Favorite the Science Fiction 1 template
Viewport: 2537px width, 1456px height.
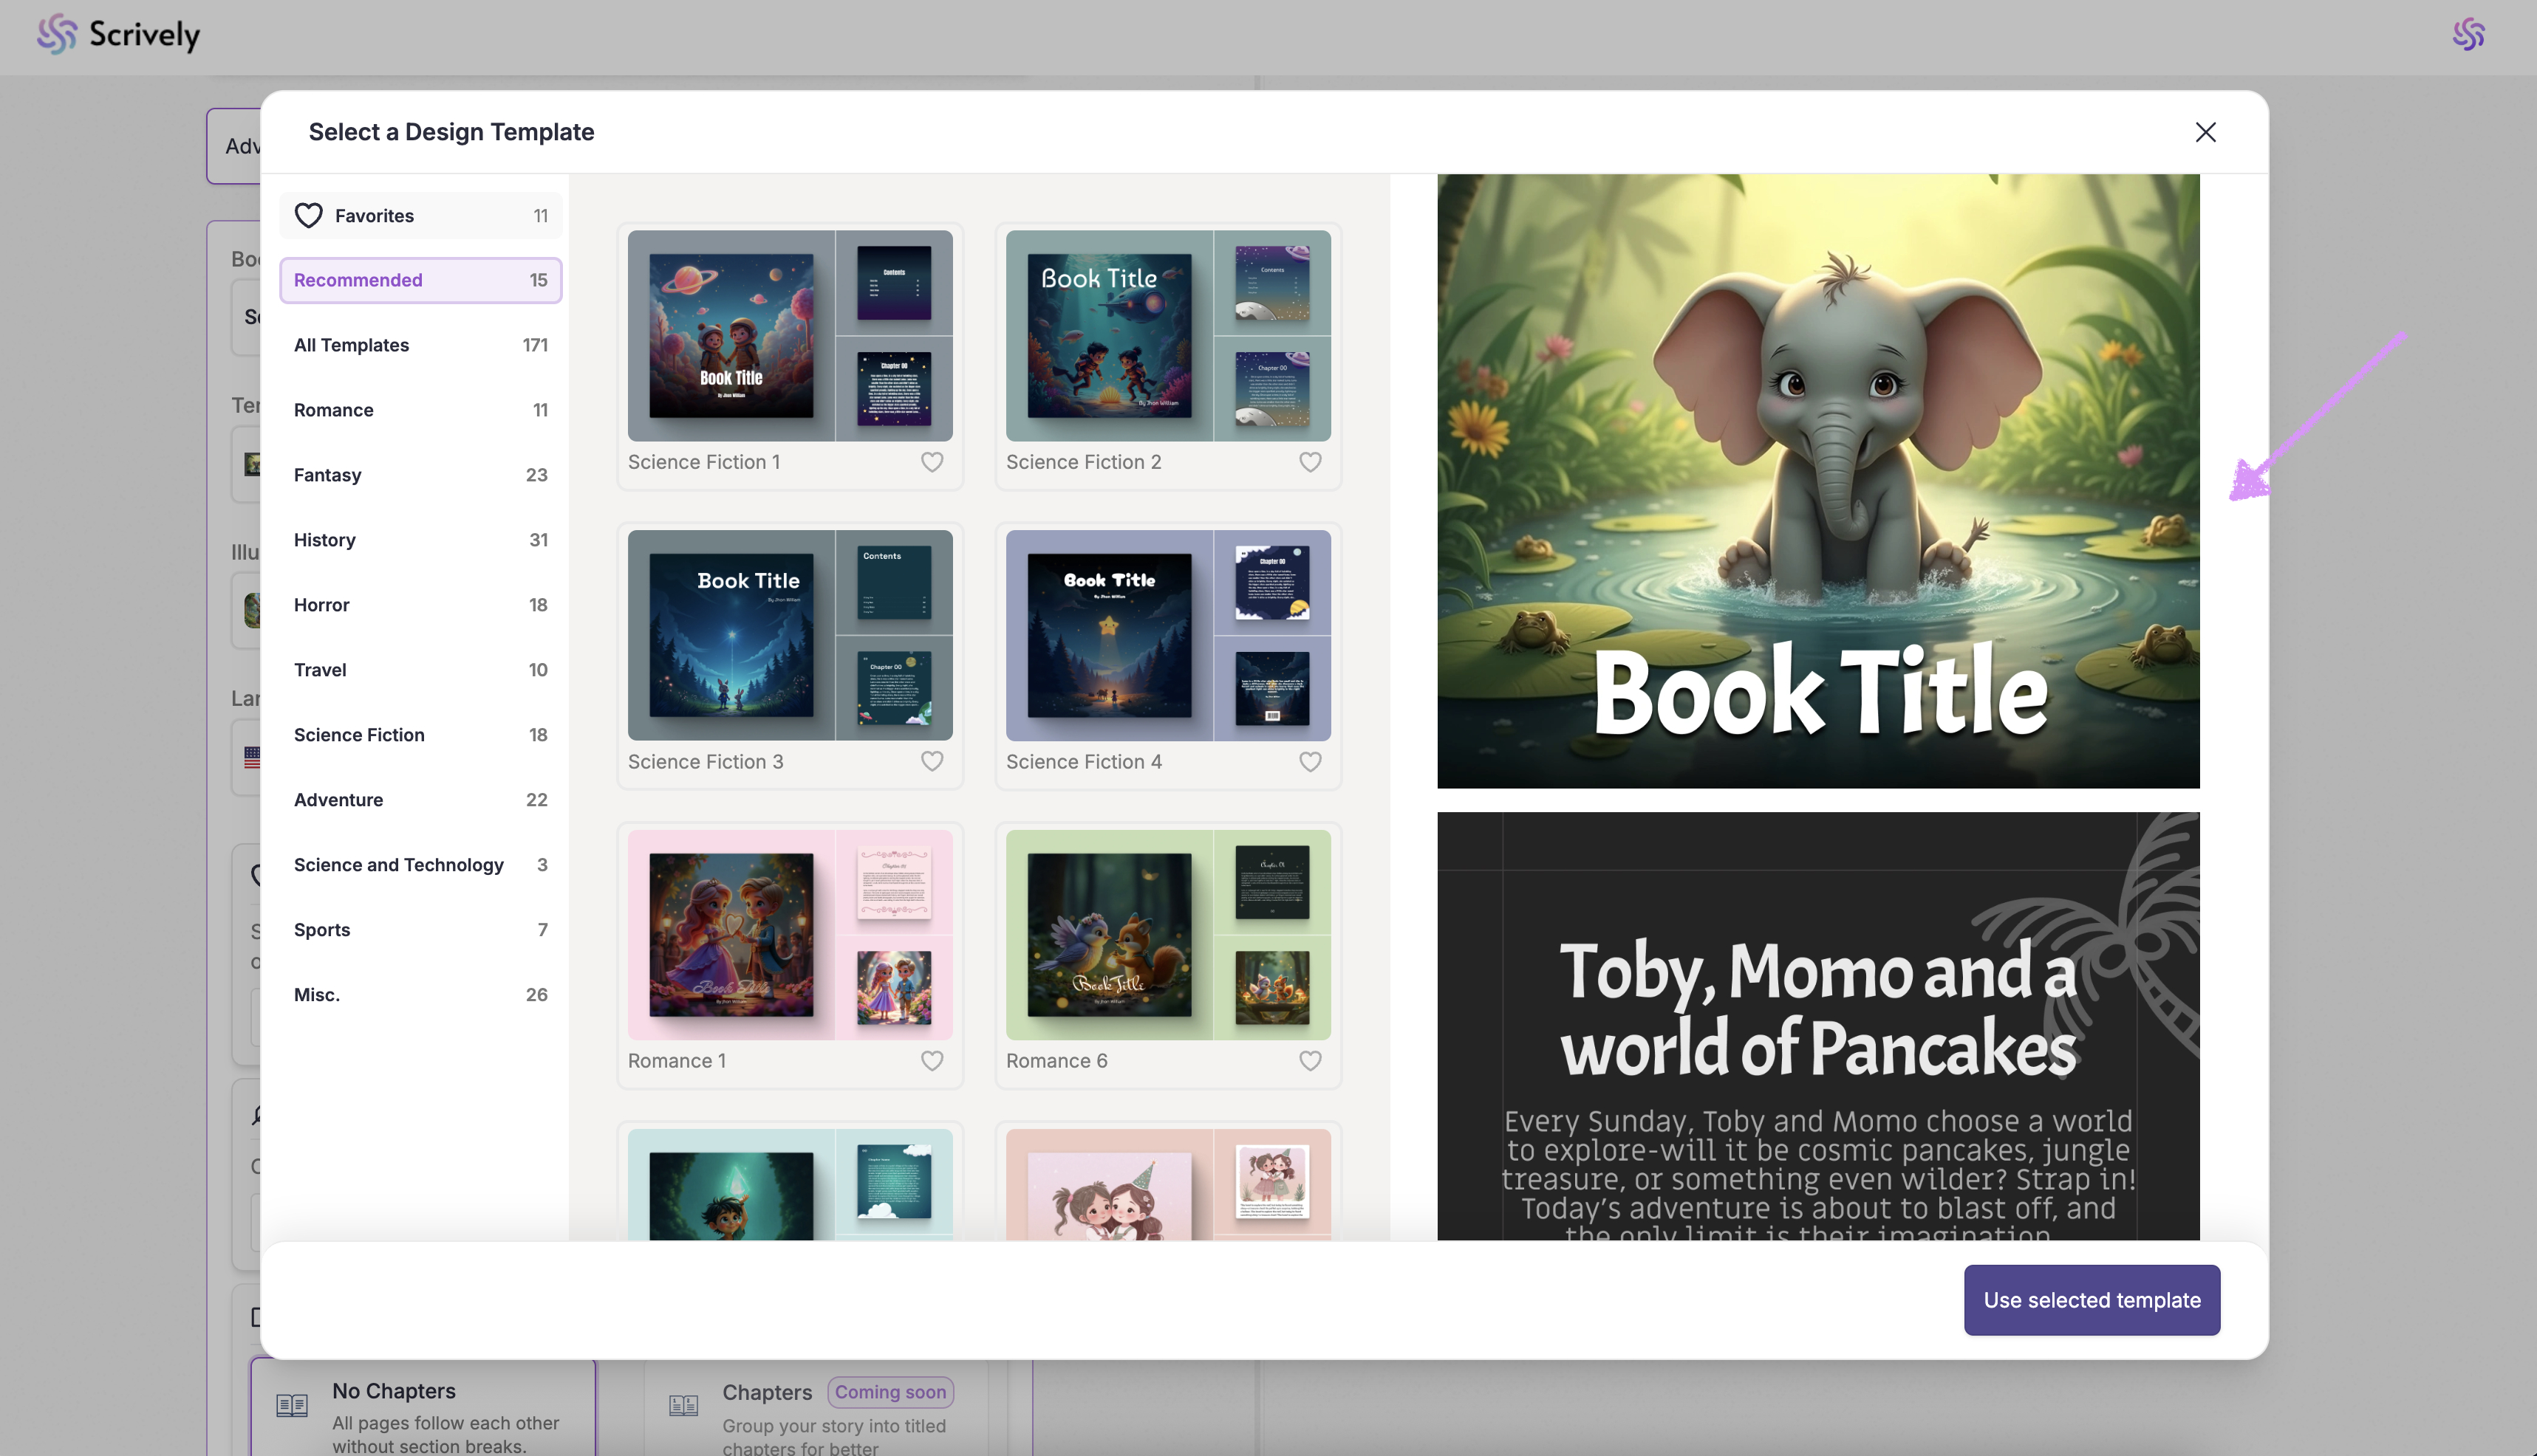point(932,462)
